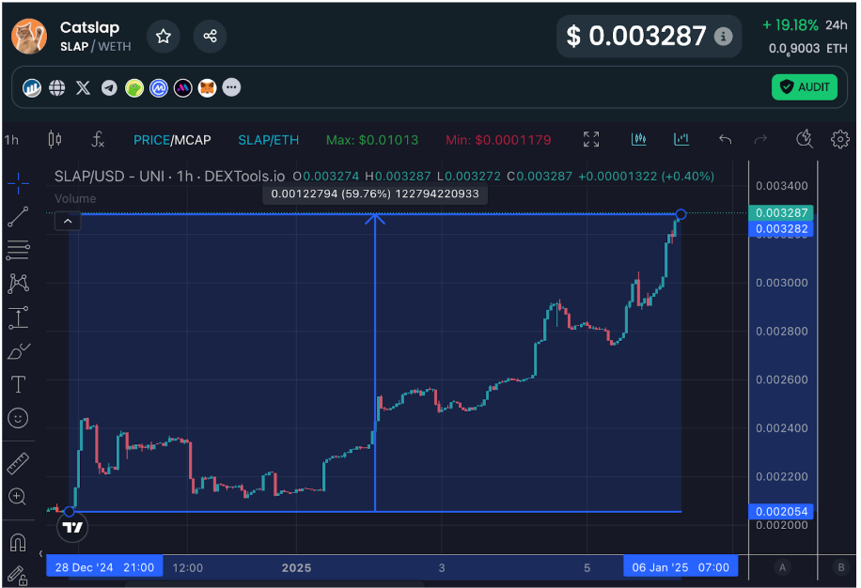Image resolution: width=861 pixels, height=588 pixels.
Task: Open chart settings with the gear icon
Action: tap(840, 139)
